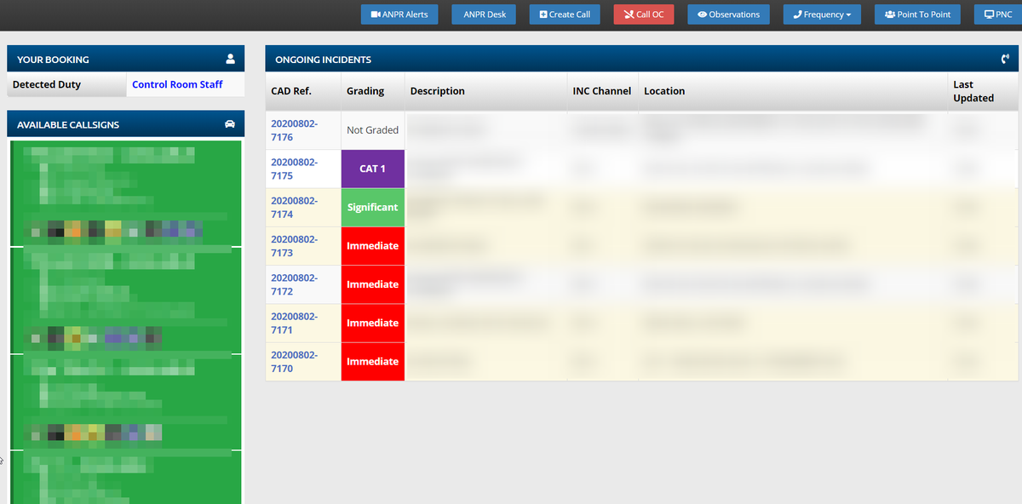The width and height of the screenshot is (1022, 504).
Task: Click the Detected Duty label
Action: point(47,84)
